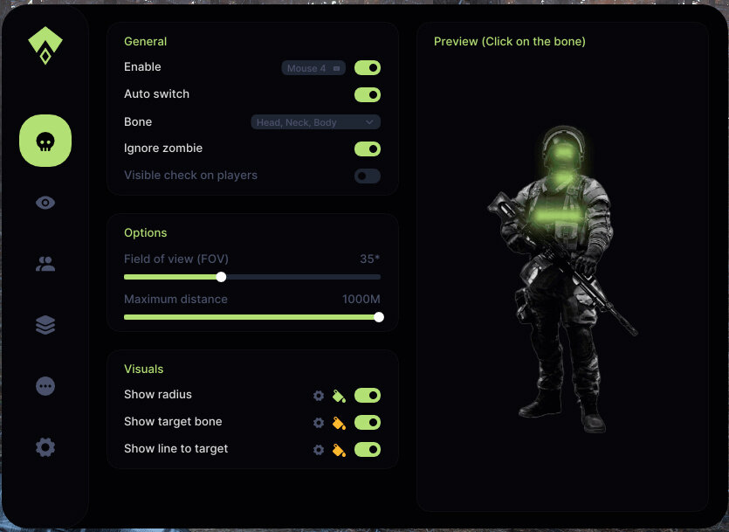The height and width of the screenshot is (532, 729).
Task: Turn off the Show radius toggle
Action: point(367,396)
